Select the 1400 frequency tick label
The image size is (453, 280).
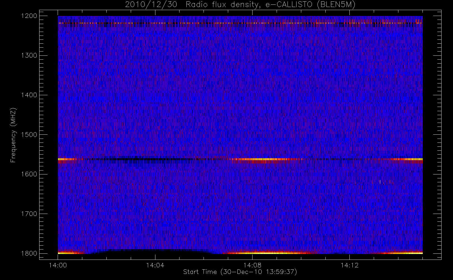click(29, 95)
